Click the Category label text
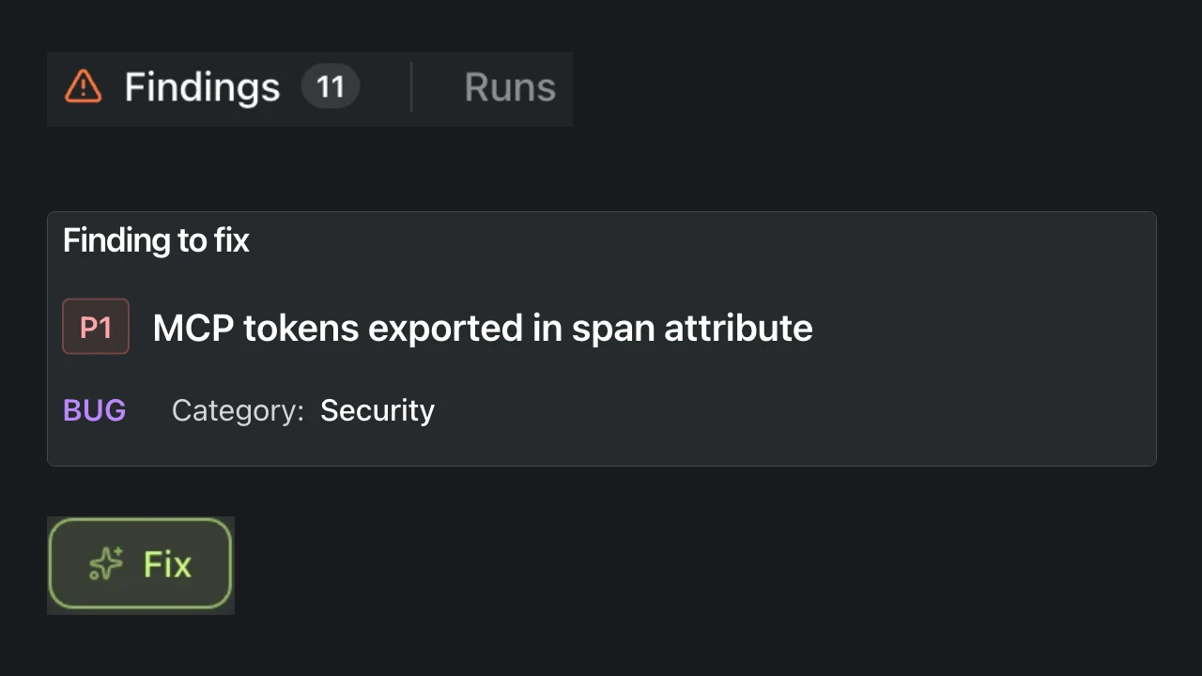The width and height of the screenshot is (1202, 676). 238,410
